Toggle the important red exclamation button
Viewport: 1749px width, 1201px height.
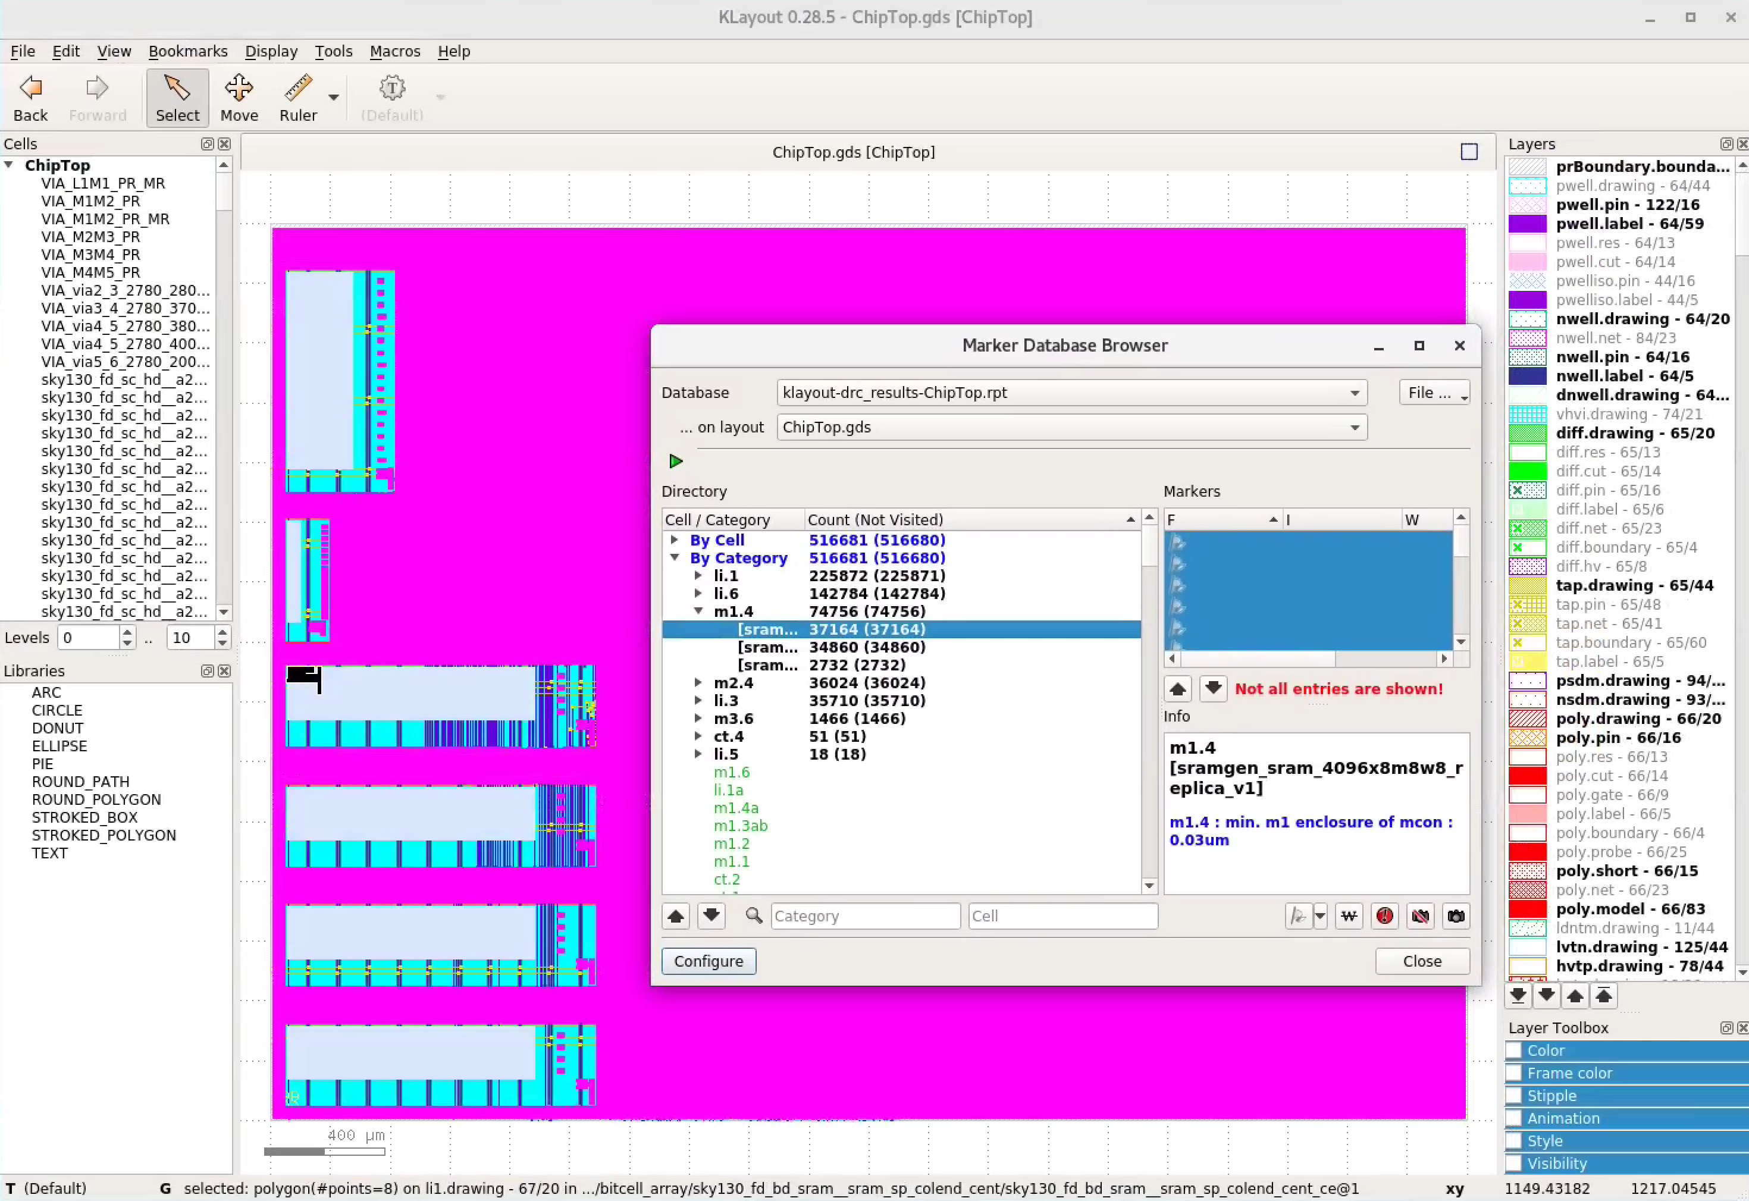point(1385,916)
